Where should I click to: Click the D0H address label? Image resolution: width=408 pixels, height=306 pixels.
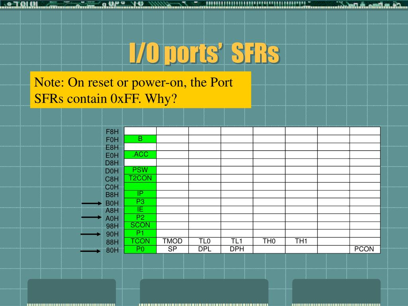point(112,171)
